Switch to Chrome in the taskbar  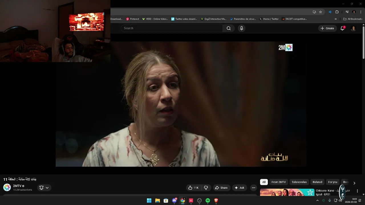[182, 200]
